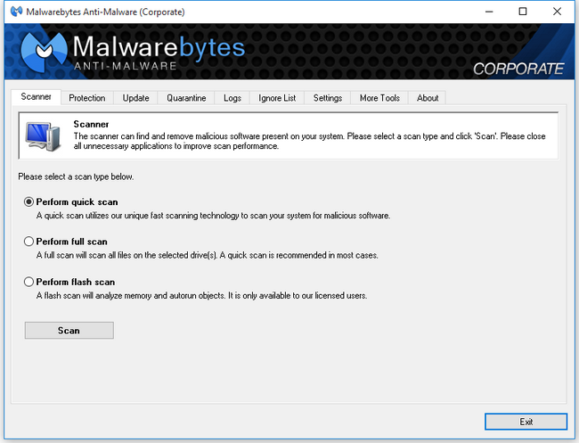579x443 pixels.
Task: Open the Settings tab
Action: [328, 98]
